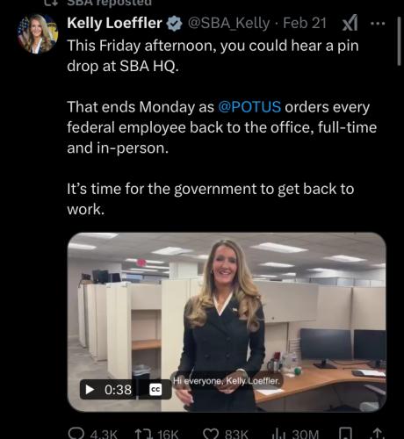The height and width of the screenshot is (439, 404).
Task: Click the Kelly Loeffler display name
Action: [114, 23]
